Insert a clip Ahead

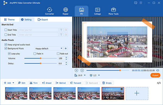(x=47, y=83)
